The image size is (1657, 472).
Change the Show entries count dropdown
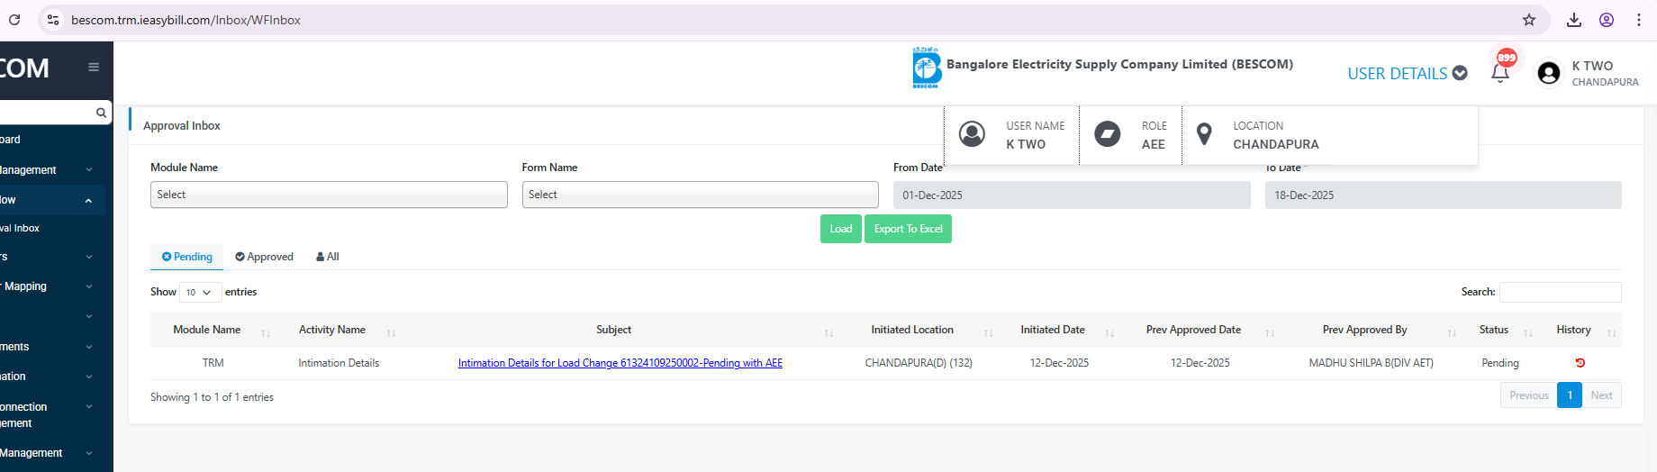tap(200, 292)
